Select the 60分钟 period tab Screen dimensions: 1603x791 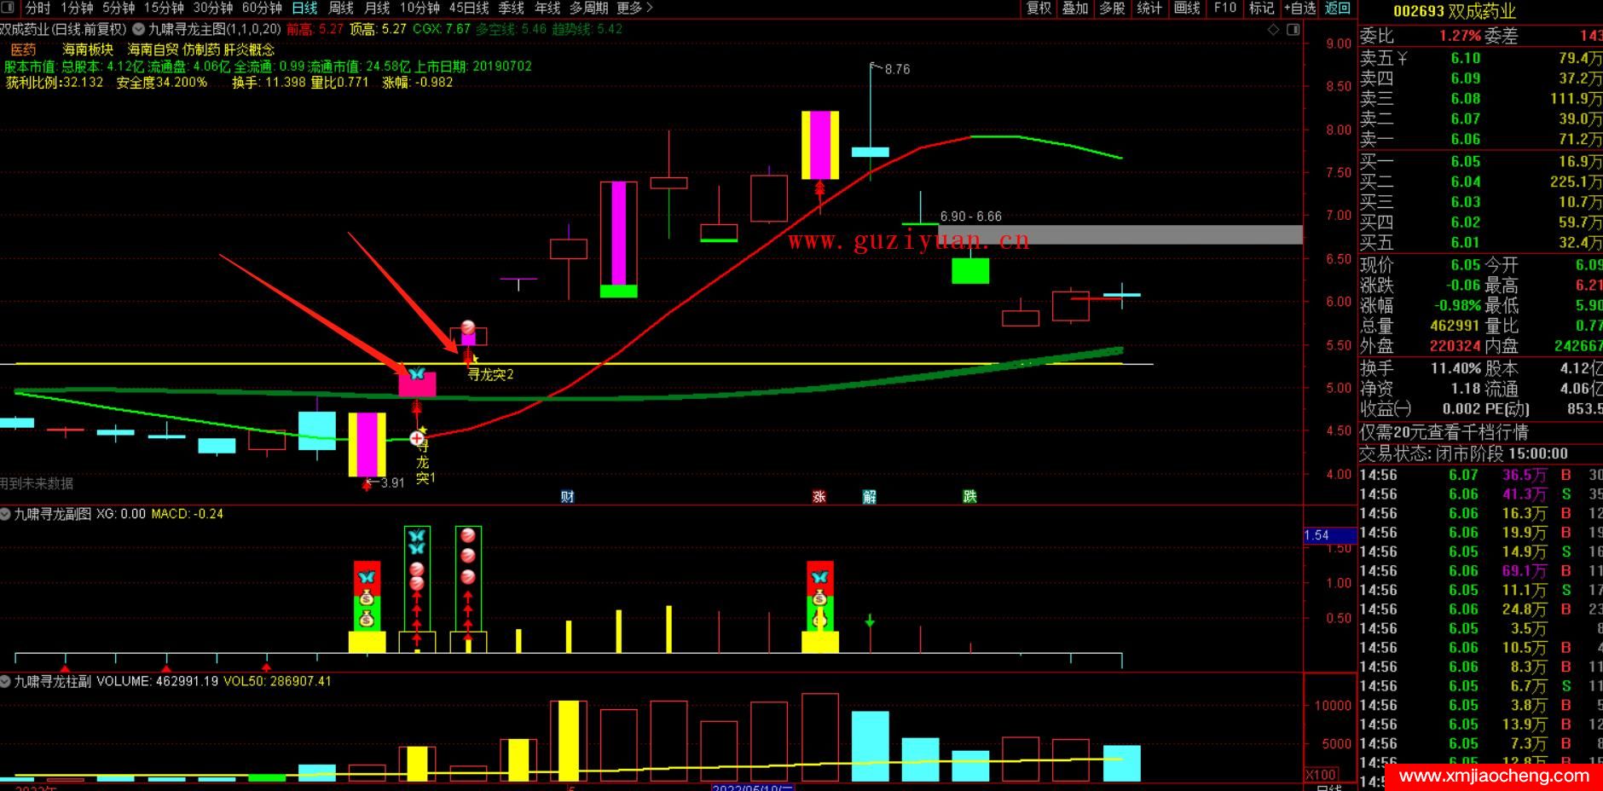[262, 8]
